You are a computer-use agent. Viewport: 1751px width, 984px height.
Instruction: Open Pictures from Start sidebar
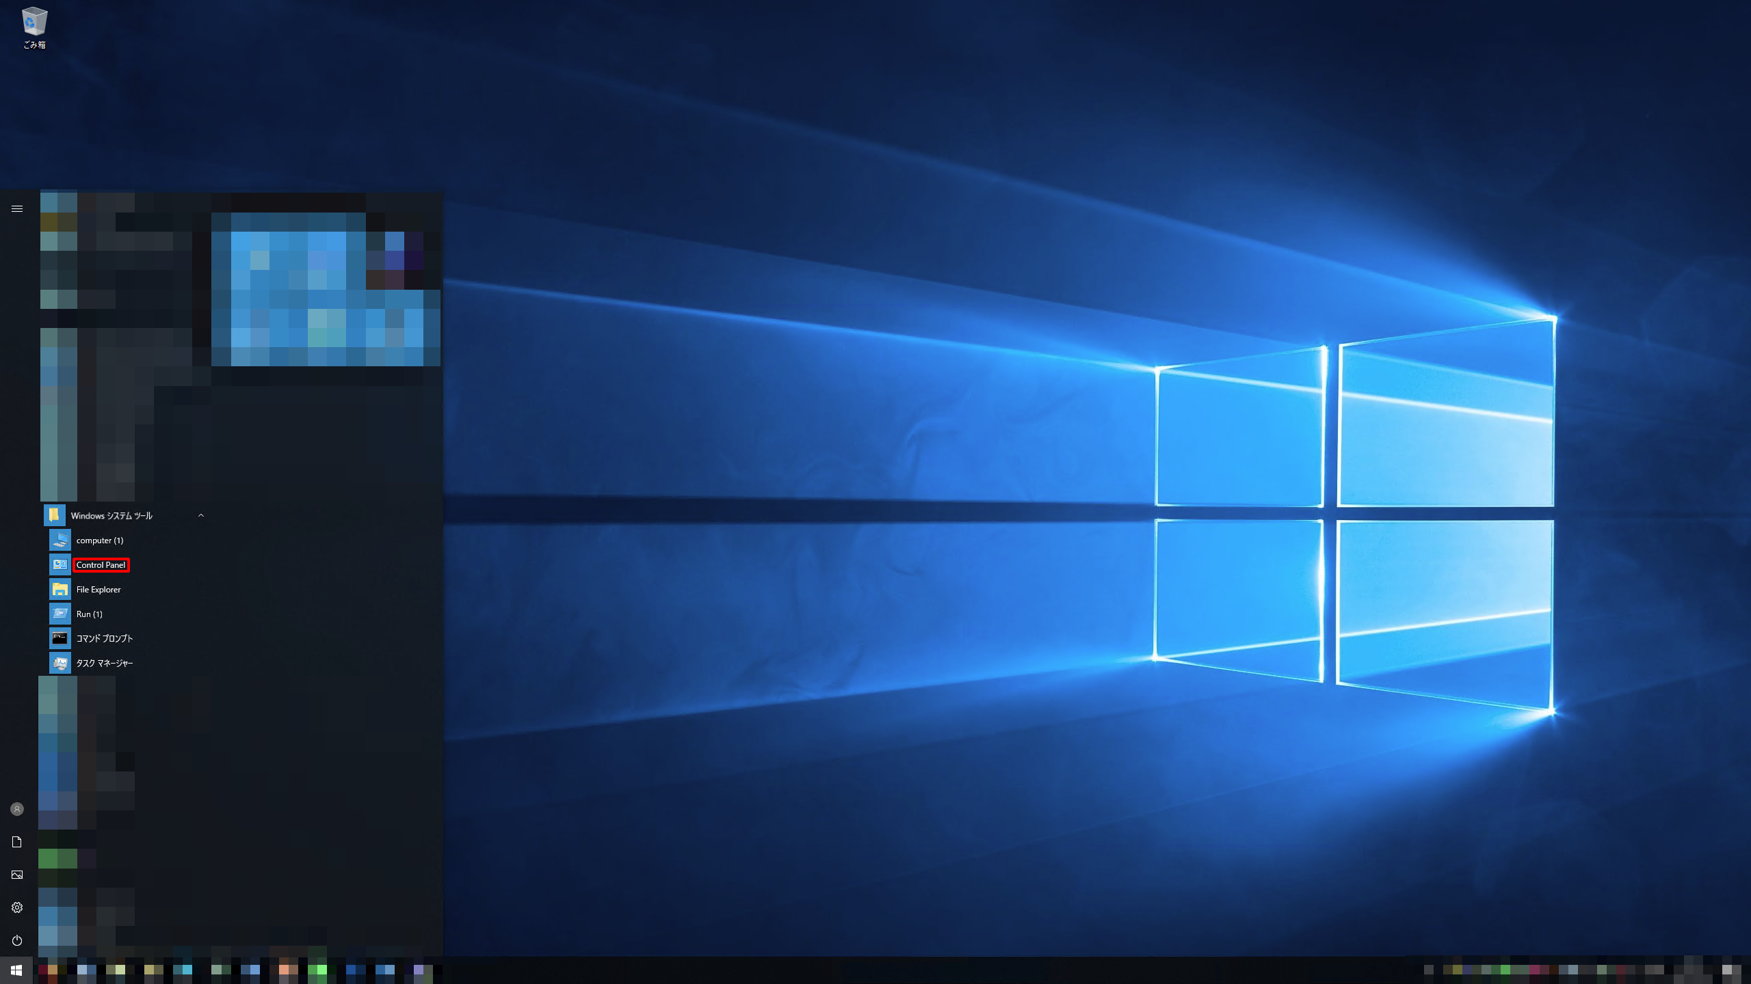pos(17,875)
